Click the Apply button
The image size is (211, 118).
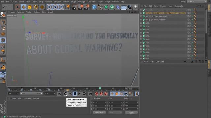(x=131, y=113)
